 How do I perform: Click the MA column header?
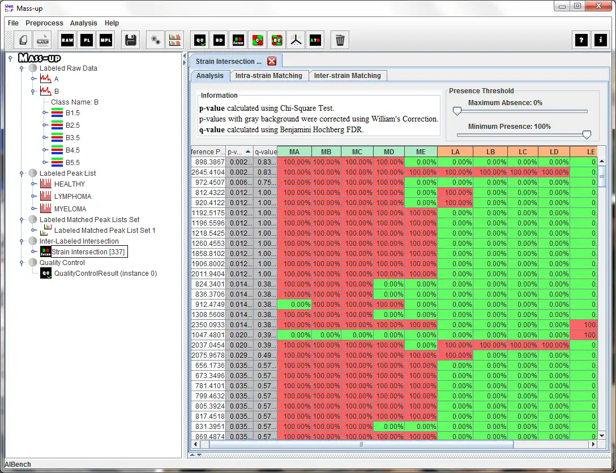294,152
